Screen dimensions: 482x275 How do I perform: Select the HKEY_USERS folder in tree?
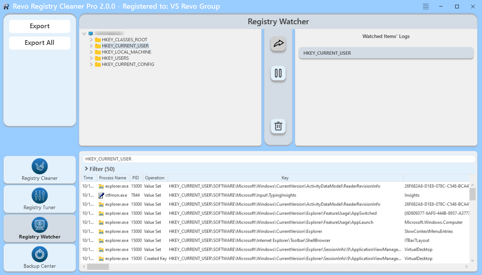click(115, 58)
